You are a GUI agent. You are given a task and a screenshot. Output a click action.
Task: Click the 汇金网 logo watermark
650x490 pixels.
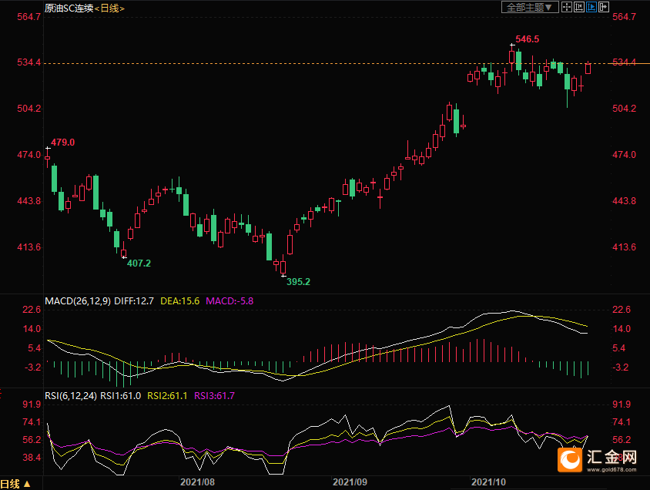(x=598, y=459)
